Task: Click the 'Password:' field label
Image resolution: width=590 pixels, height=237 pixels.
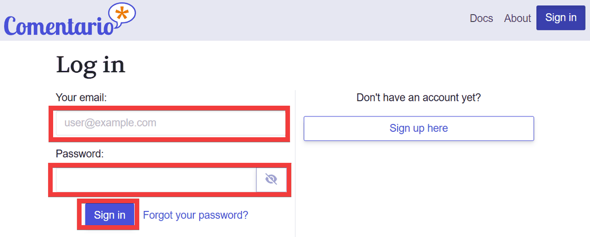Action: click(x=80, y=154)
